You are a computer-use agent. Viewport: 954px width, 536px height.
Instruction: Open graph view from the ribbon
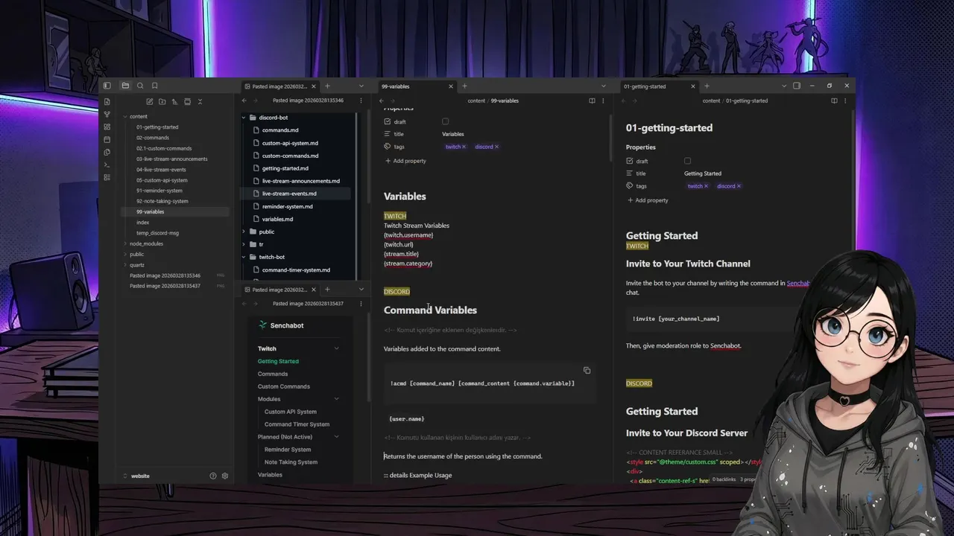click(x=107, y=114)
